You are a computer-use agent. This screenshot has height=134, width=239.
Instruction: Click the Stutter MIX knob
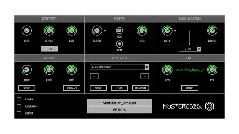[72, 31]
